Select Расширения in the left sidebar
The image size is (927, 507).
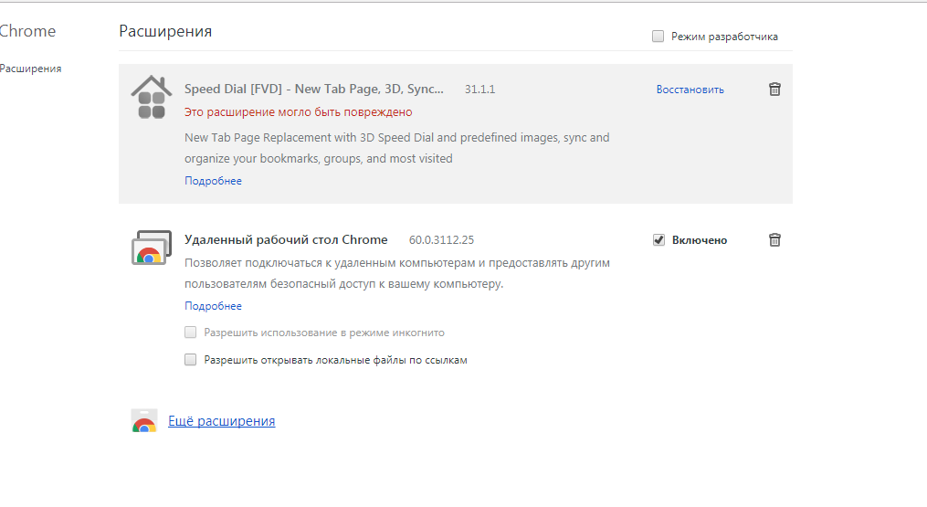click(x=31, y=69)
